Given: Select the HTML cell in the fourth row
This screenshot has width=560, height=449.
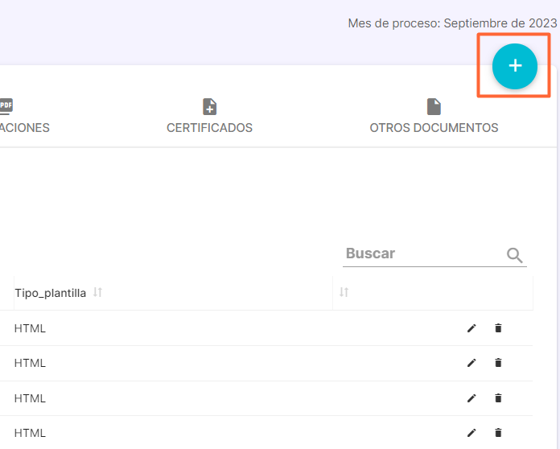Looking at the screenshot, I should point(30,433).
